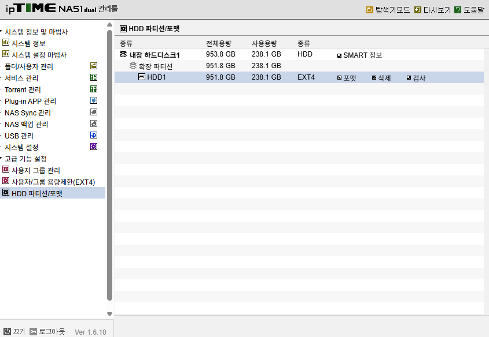Click the HDD 파티션/포맷 panel header icon
Viewport: 489px width, 337px height.
point(123,29)
